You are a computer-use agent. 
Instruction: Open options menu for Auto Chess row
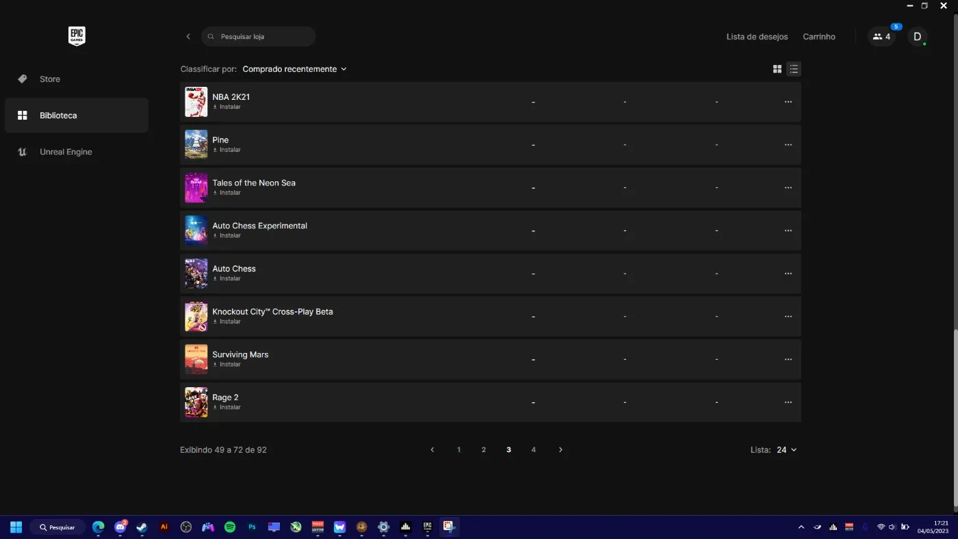coord(788,274)
